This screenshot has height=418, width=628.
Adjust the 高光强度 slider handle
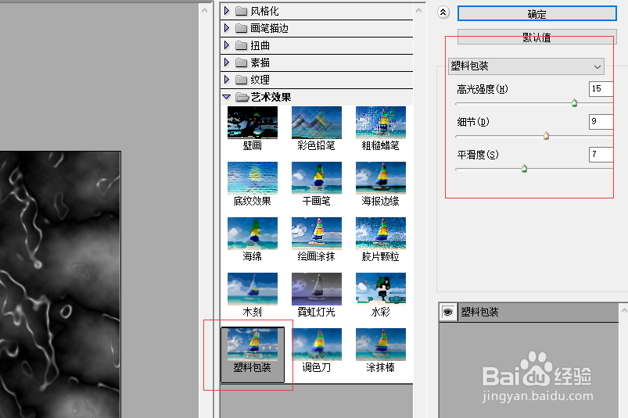click(574, 103)
